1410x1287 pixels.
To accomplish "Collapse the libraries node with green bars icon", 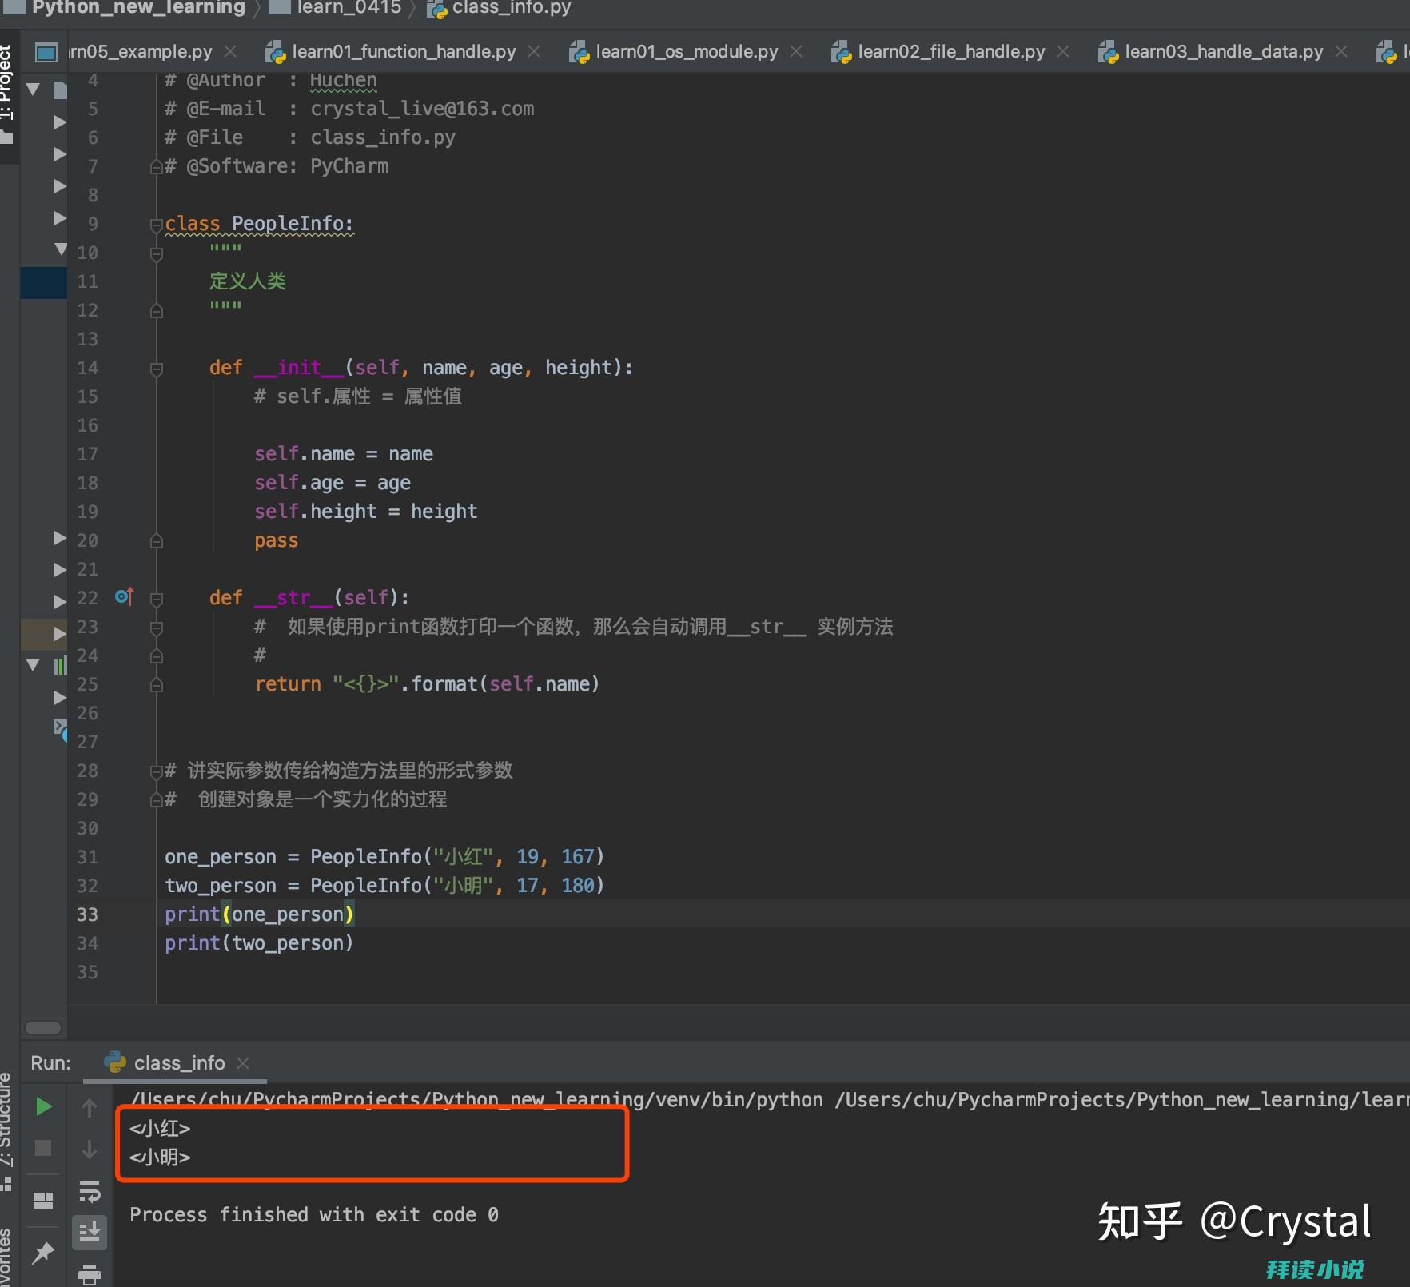I will point(34,664).
